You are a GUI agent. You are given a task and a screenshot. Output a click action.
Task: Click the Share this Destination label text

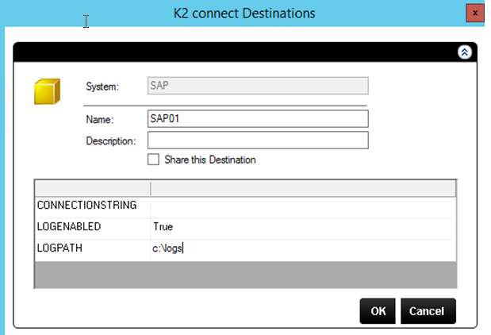pos(210,160)
